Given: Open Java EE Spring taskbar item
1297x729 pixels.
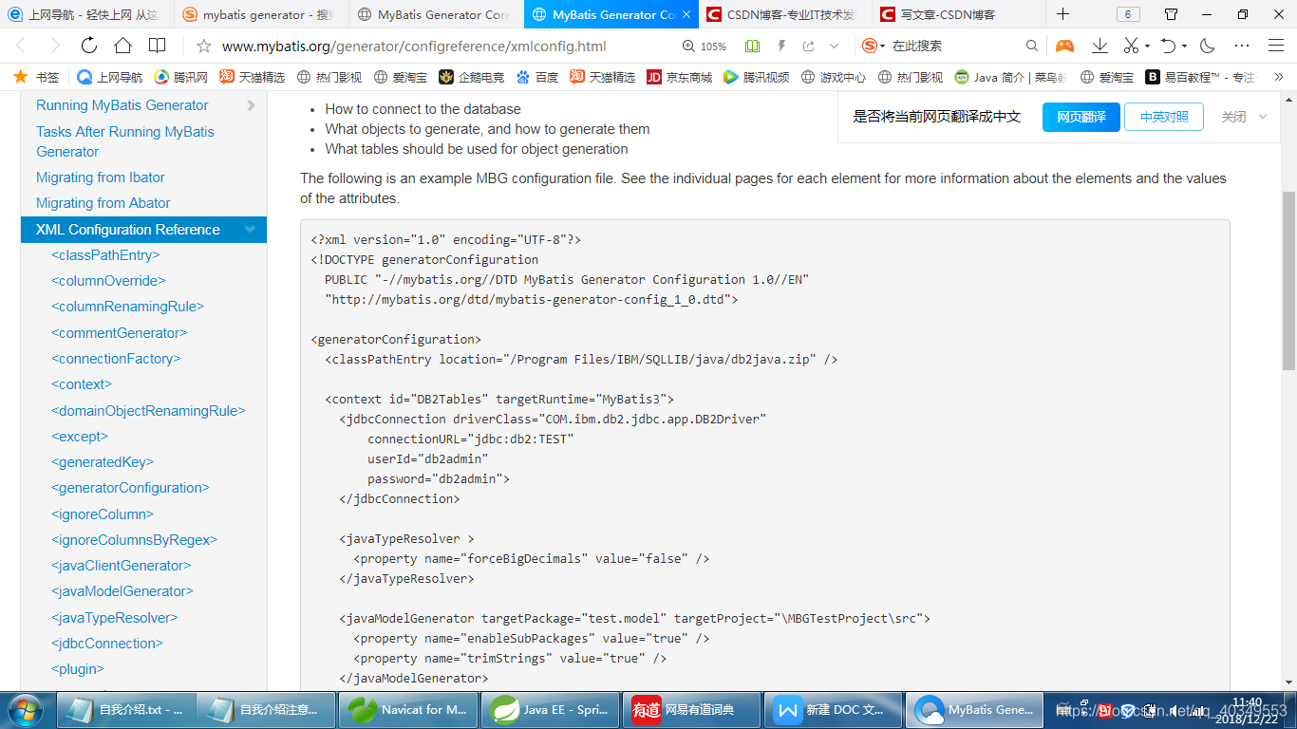Looking at the screenshot, I should tap(551, 709).
